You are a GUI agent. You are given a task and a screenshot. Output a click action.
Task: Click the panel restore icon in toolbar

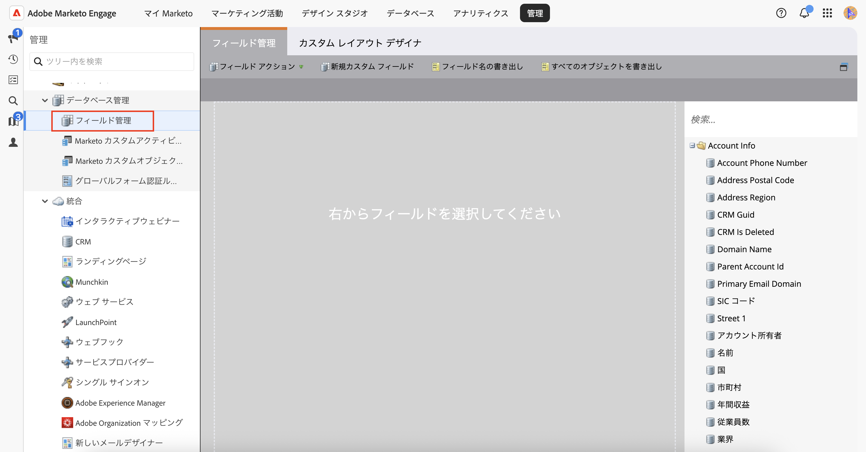[844, 67]
